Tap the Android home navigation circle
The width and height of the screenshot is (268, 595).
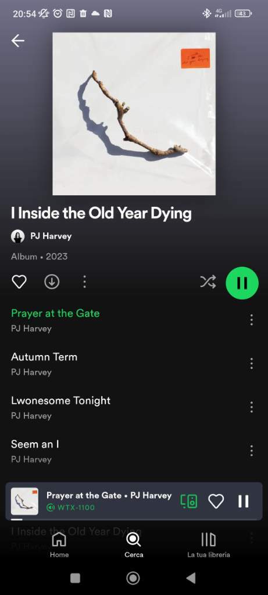pyautogui.click(x=133, y=578)
